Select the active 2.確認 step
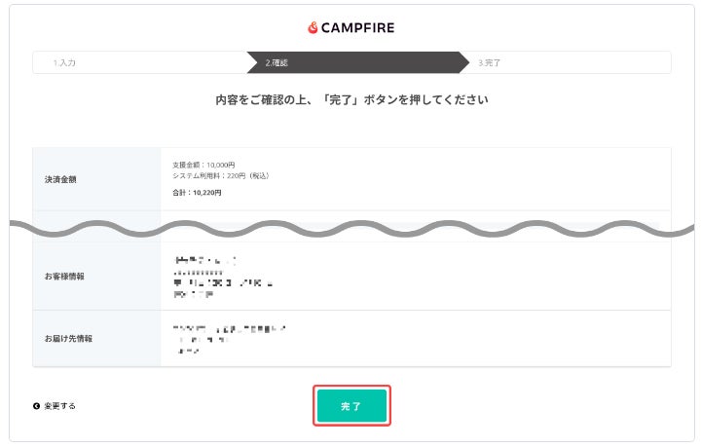 click(277, 62)
